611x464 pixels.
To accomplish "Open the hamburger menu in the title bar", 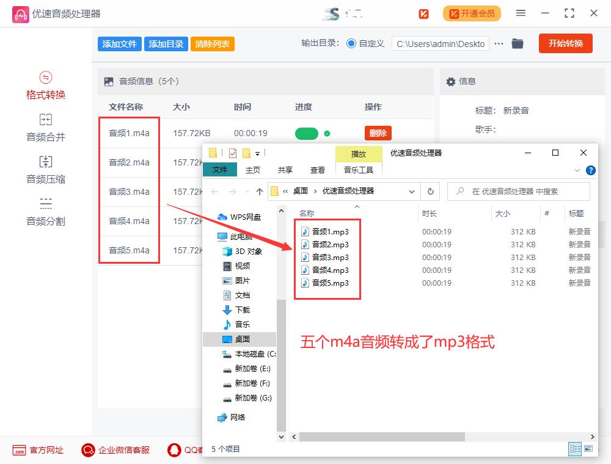I will (521, 13).
